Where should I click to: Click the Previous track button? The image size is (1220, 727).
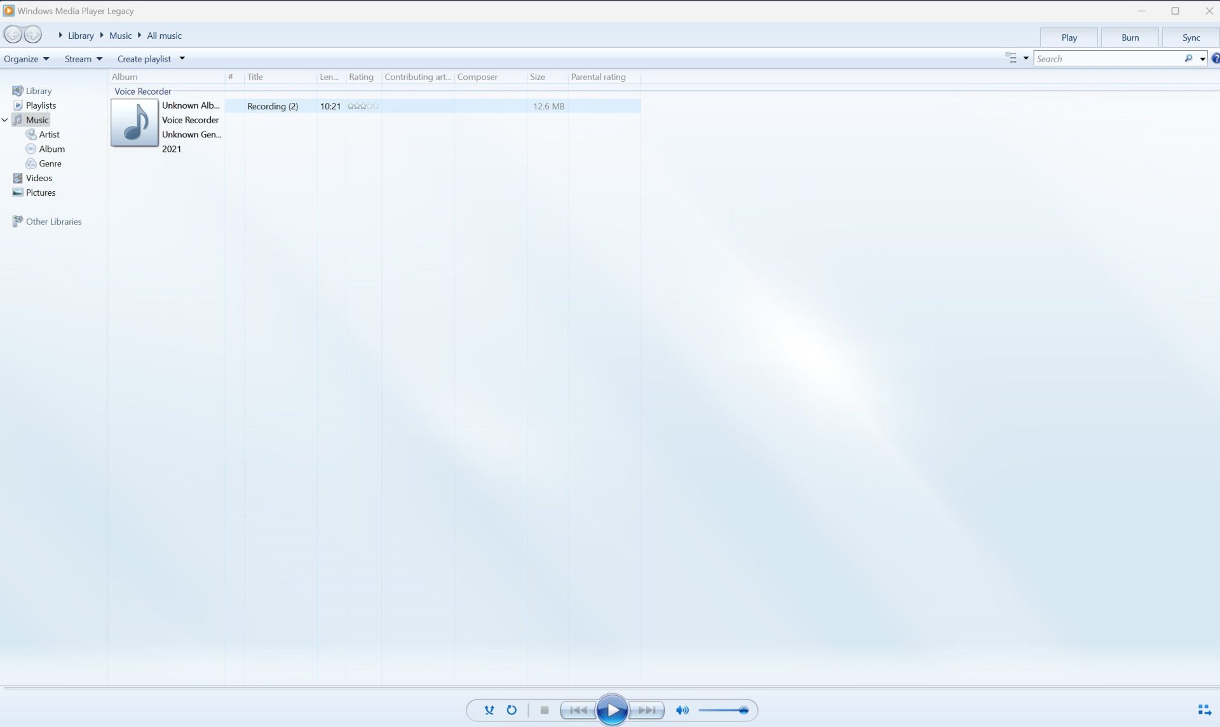(578, 710)
